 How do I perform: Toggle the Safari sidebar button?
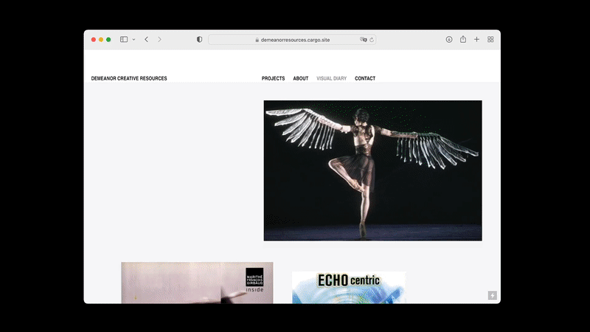[x=124, y=40]
